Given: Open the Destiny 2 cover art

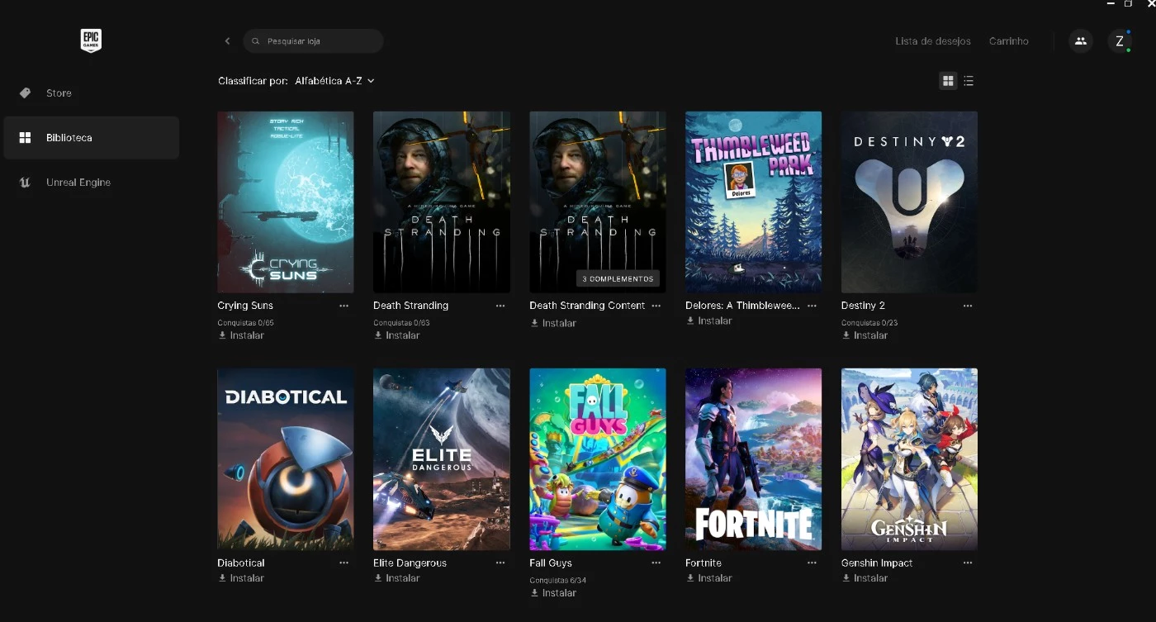Looking at the screenshot, I should (909, 202).
